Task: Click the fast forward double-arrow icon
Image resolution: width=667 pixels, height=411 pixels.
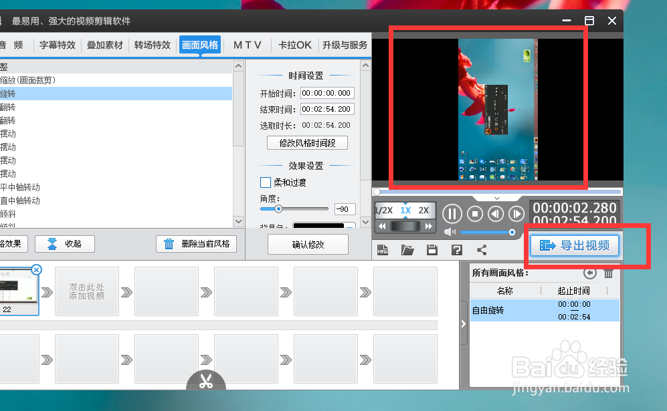Action: click(429, 226)
